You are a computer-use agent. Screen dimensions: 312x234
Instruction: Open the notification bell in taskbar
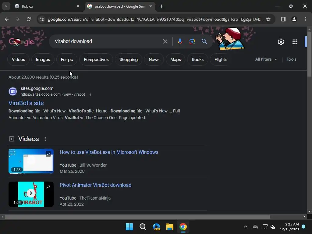(x=304, y=227)
